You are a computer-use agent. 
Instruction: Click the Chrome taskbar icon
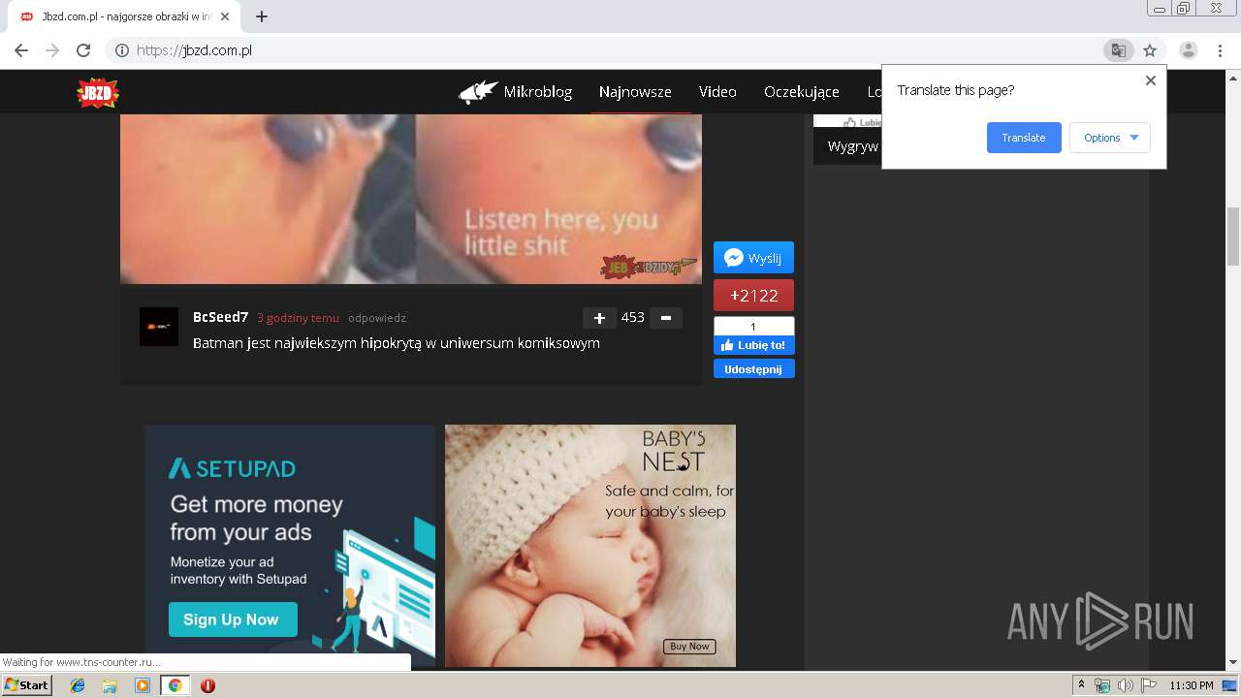click(x=175, y=685)
